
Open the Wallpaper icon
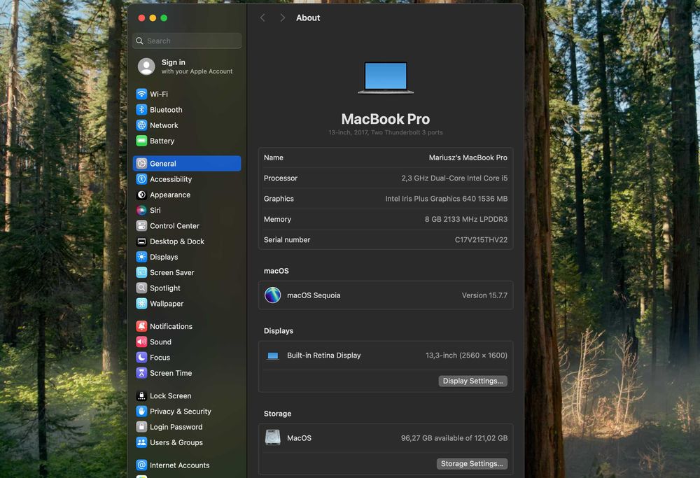point(141,304)
